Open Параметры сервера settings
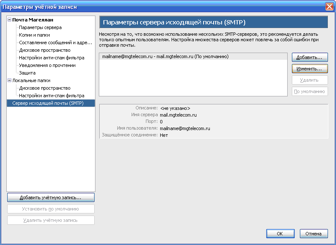 click(40, 27)
